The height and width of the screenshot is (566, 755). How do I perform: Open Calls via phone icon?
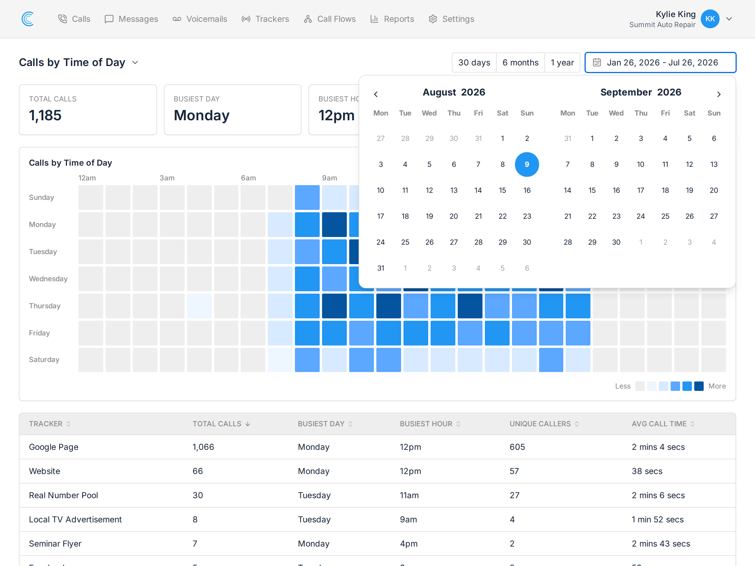pos(63,19)
